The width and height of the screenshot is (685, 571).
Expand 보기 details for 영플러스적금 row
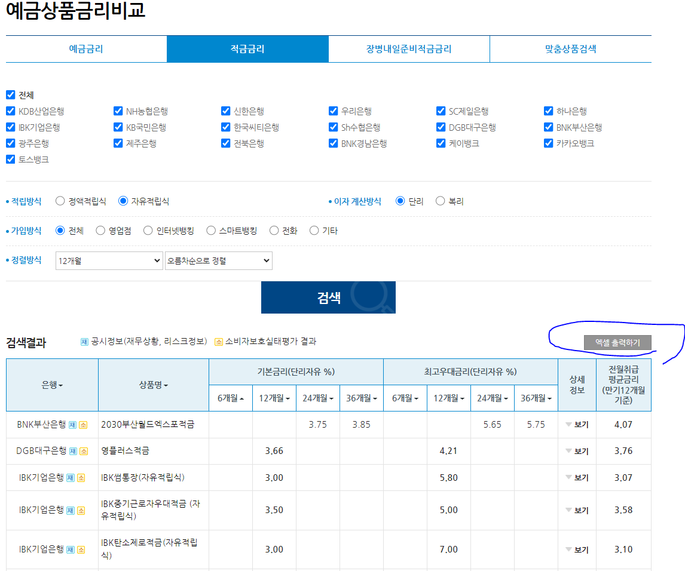tap(577, 451)
